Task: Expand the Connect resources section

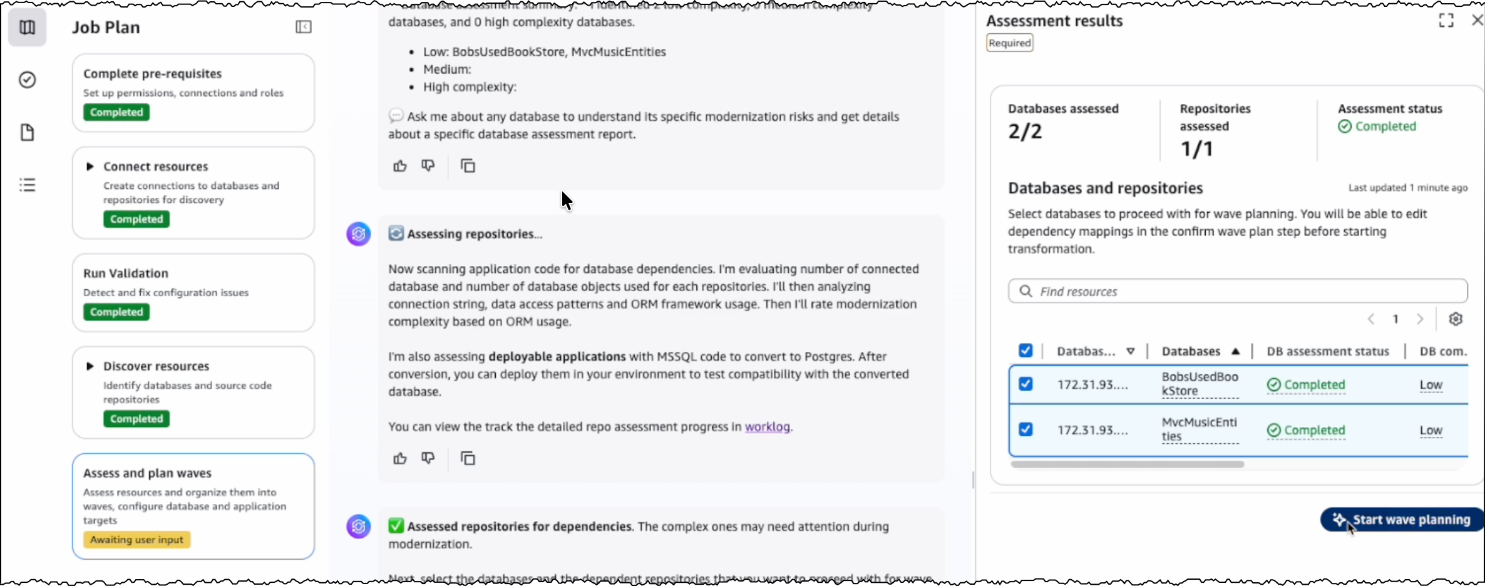Action: tap(90, 166)
